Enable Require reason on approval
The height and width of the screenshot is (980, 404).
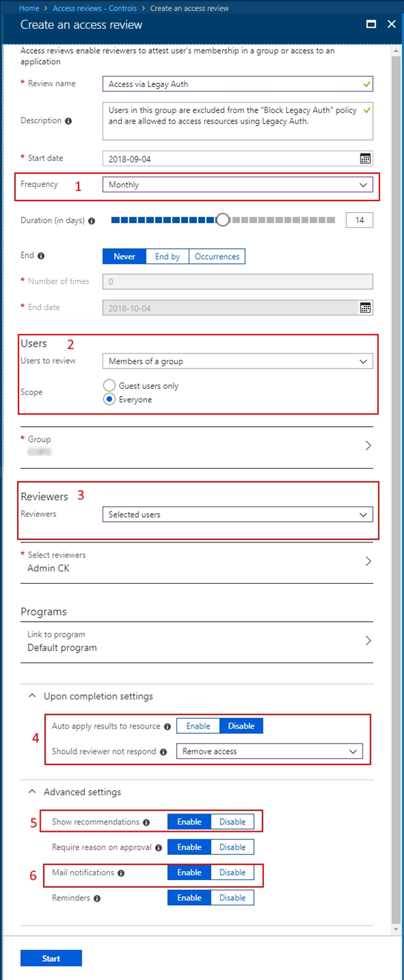[x=189, y=847]
